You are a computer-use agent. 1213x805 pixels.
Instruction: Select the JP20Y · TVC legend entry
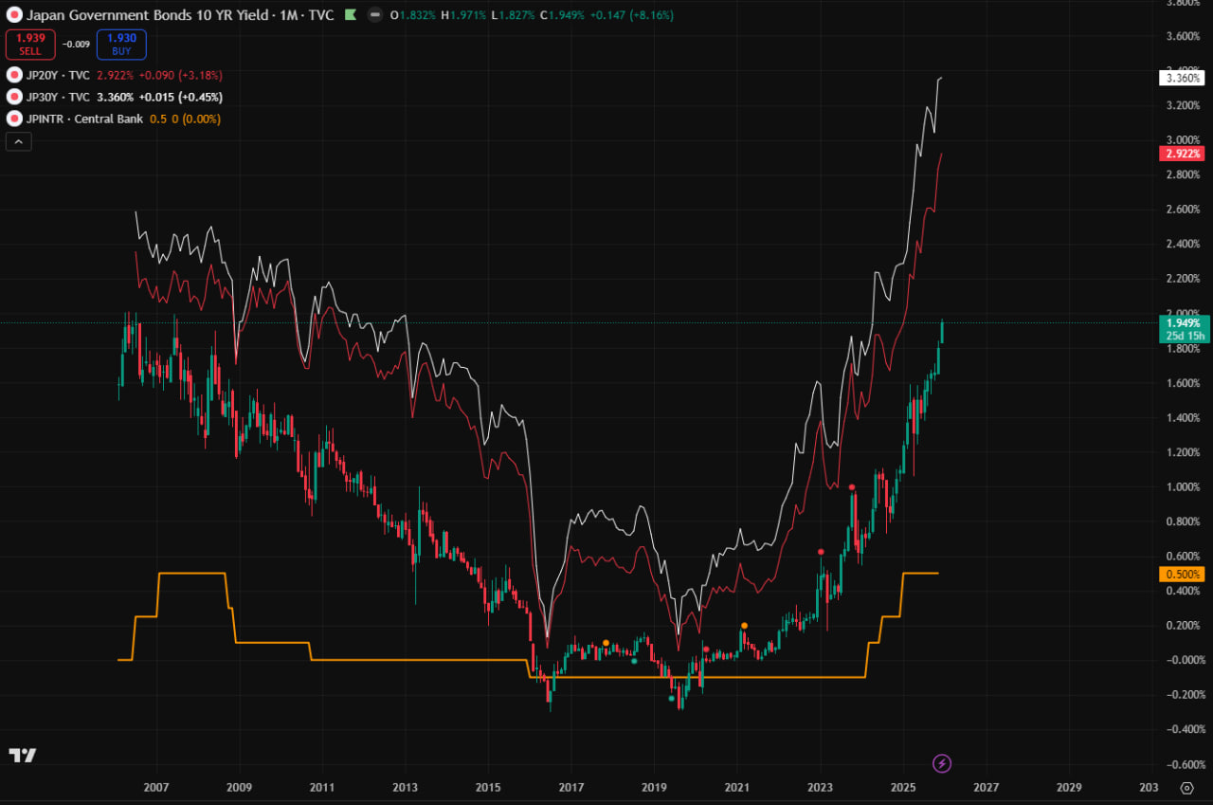point(58,75)
